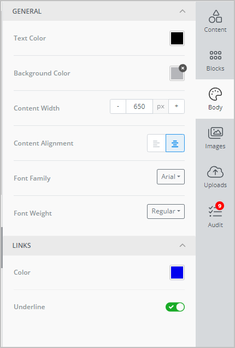This screenshot has width=235, height=348.
Task: Open the Font Family Arial dropdown
Action: pos(171,177)
